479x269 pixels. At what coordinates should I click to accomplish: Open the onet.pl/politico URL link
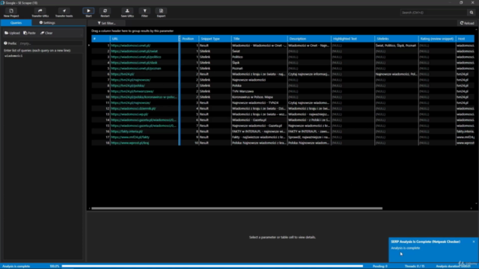click(136, 57)
